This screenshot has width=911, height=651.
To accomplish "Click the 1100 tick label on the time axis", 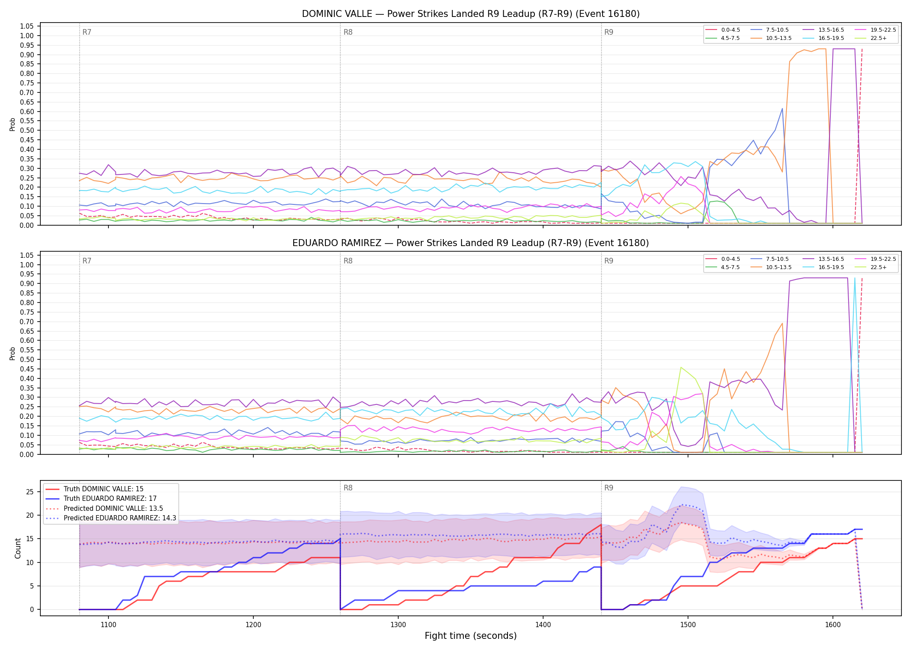I will point(108,625).
